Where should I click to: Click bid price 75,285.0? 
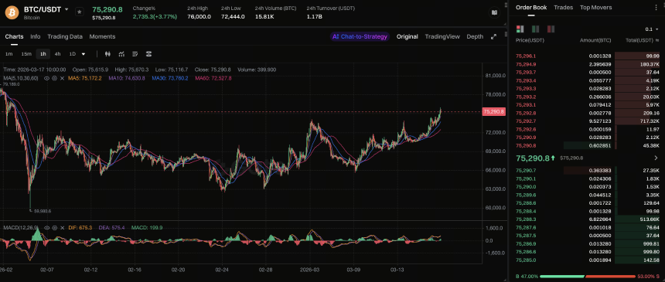point(526,260)
